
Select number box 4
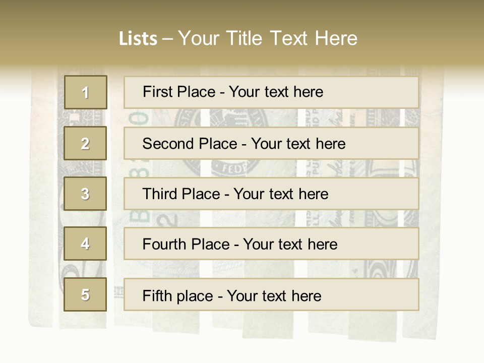[x=85, y=244]
